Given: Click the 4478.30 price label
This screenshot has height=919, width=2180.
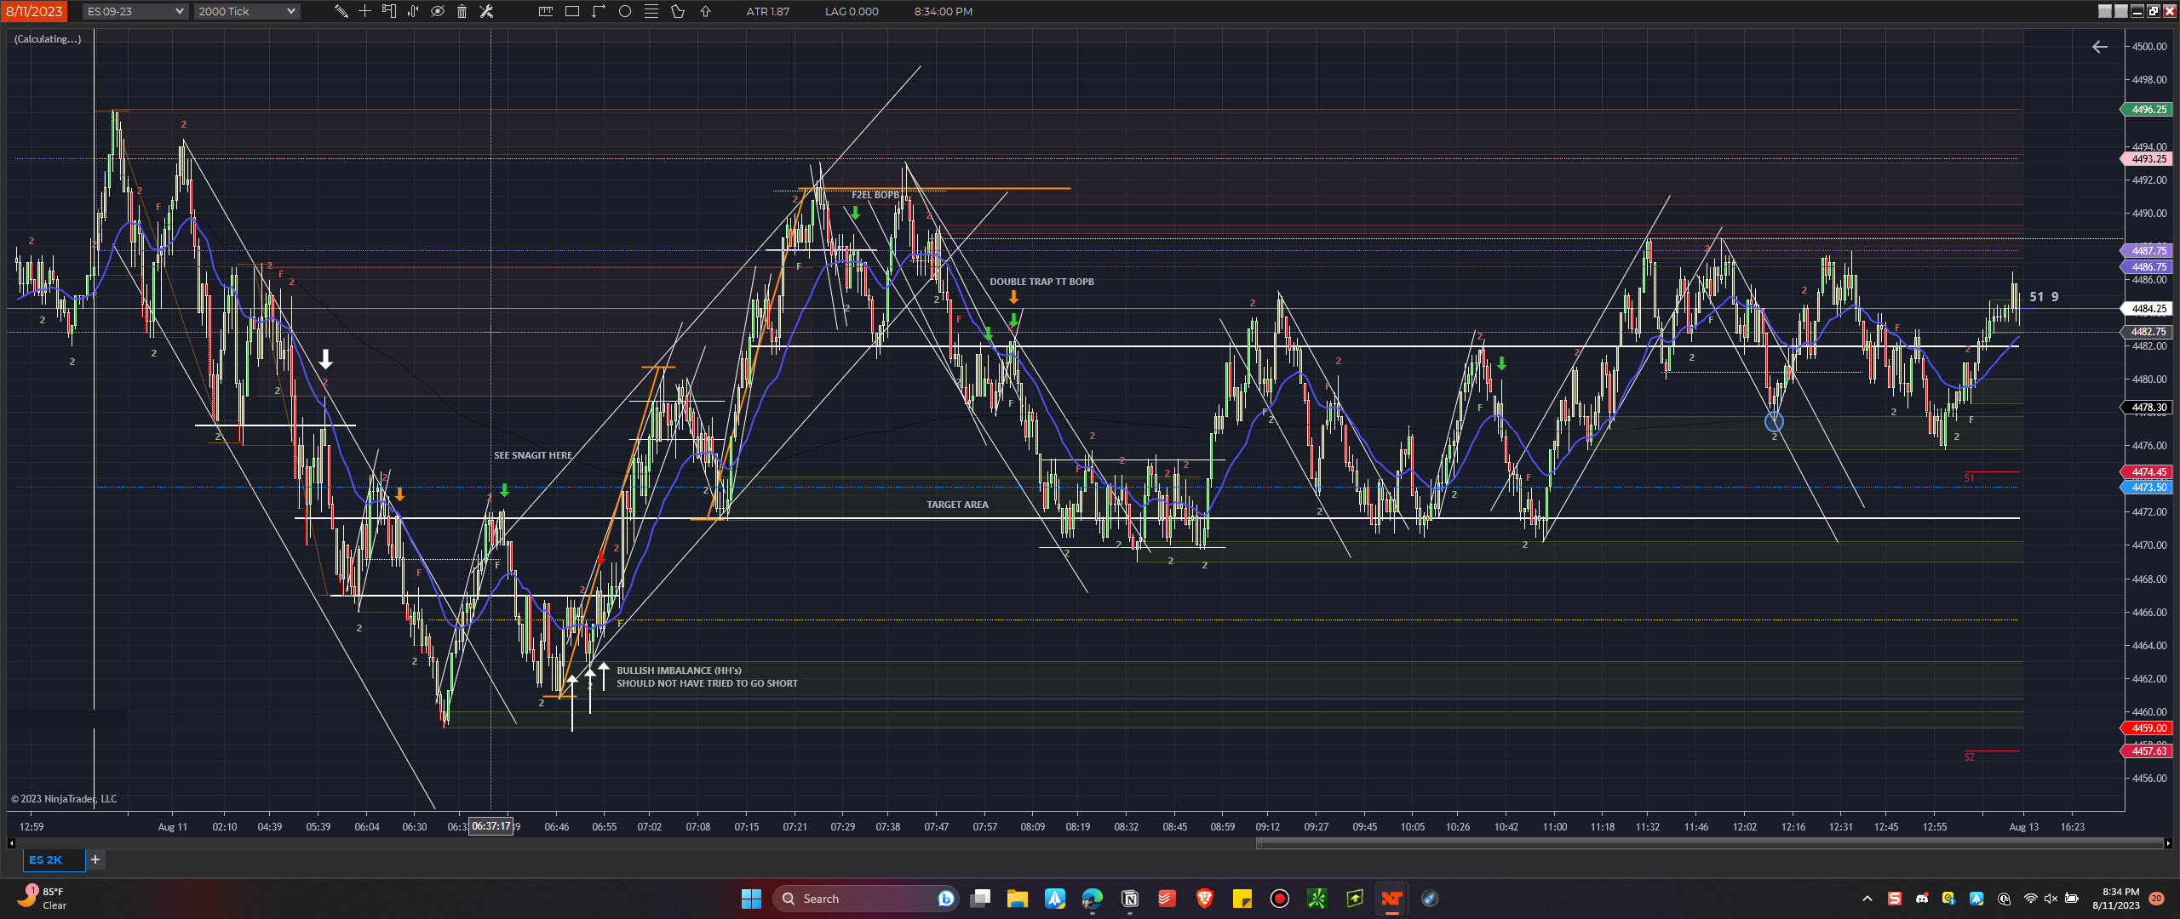Looking at the screenshot, I should coord(2148,408).
